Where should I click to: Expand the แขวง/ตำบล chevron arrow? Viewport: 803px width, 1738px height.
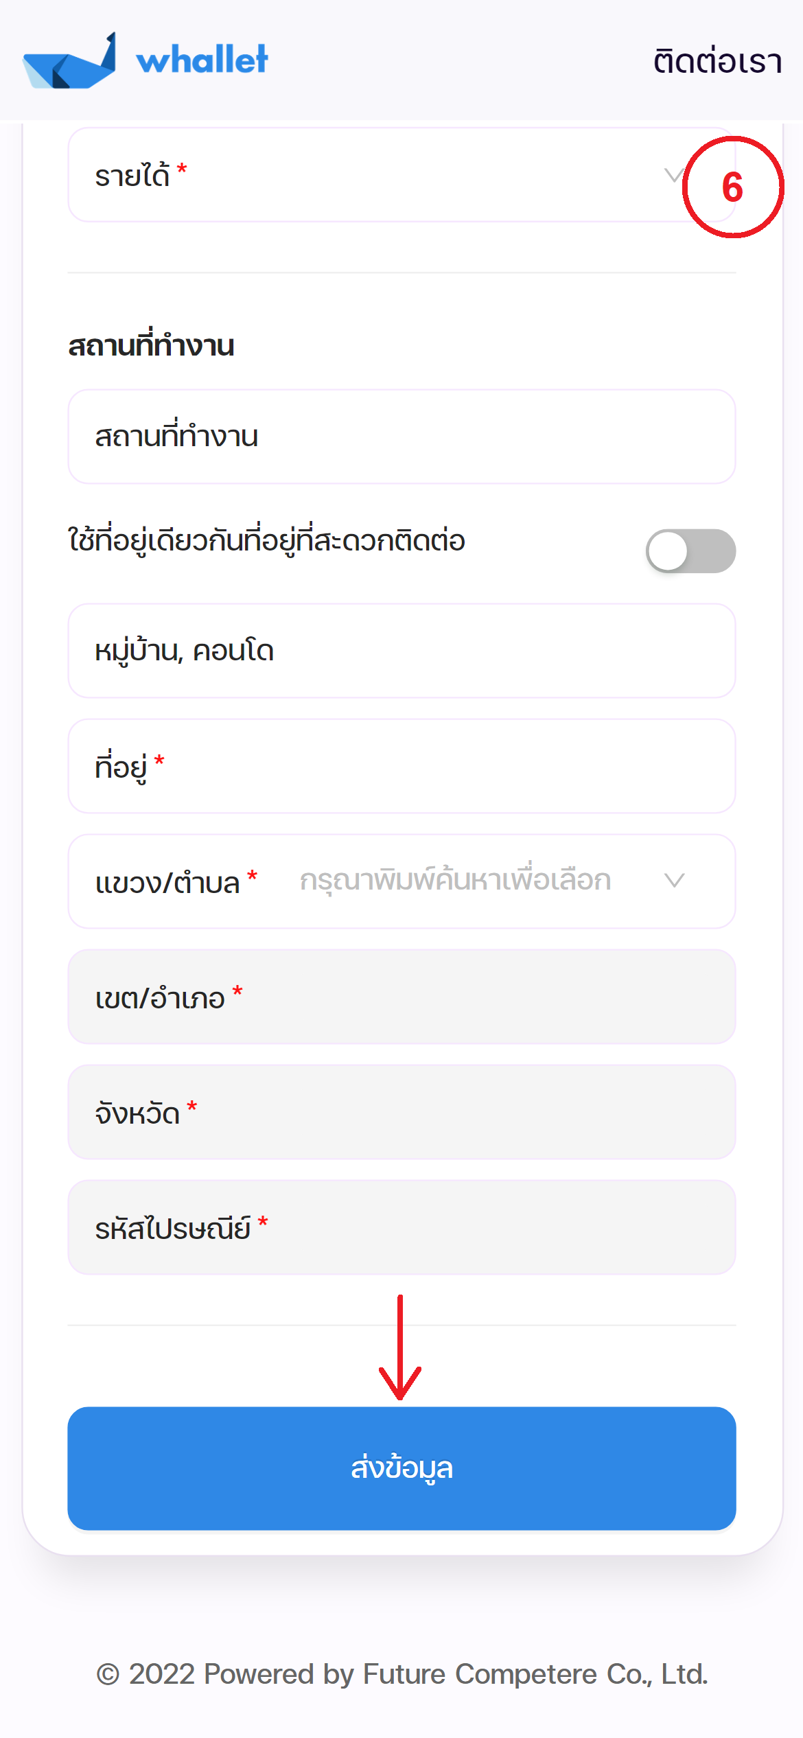[x=675, y=881]
